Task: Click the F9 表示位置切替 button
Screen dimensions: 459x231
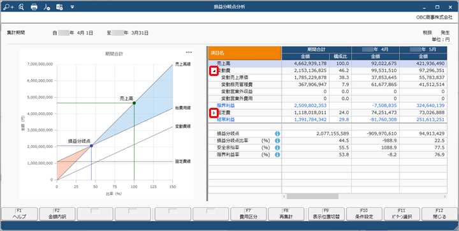Action: coord(326,214)
